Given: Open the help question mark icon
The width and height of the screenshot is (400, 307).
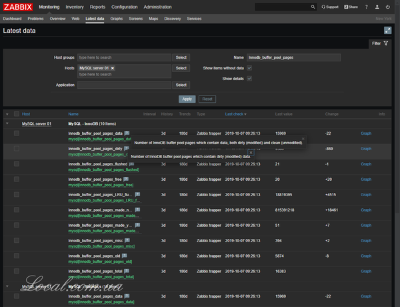Looking at the screenshot, I should click(366, 7).
